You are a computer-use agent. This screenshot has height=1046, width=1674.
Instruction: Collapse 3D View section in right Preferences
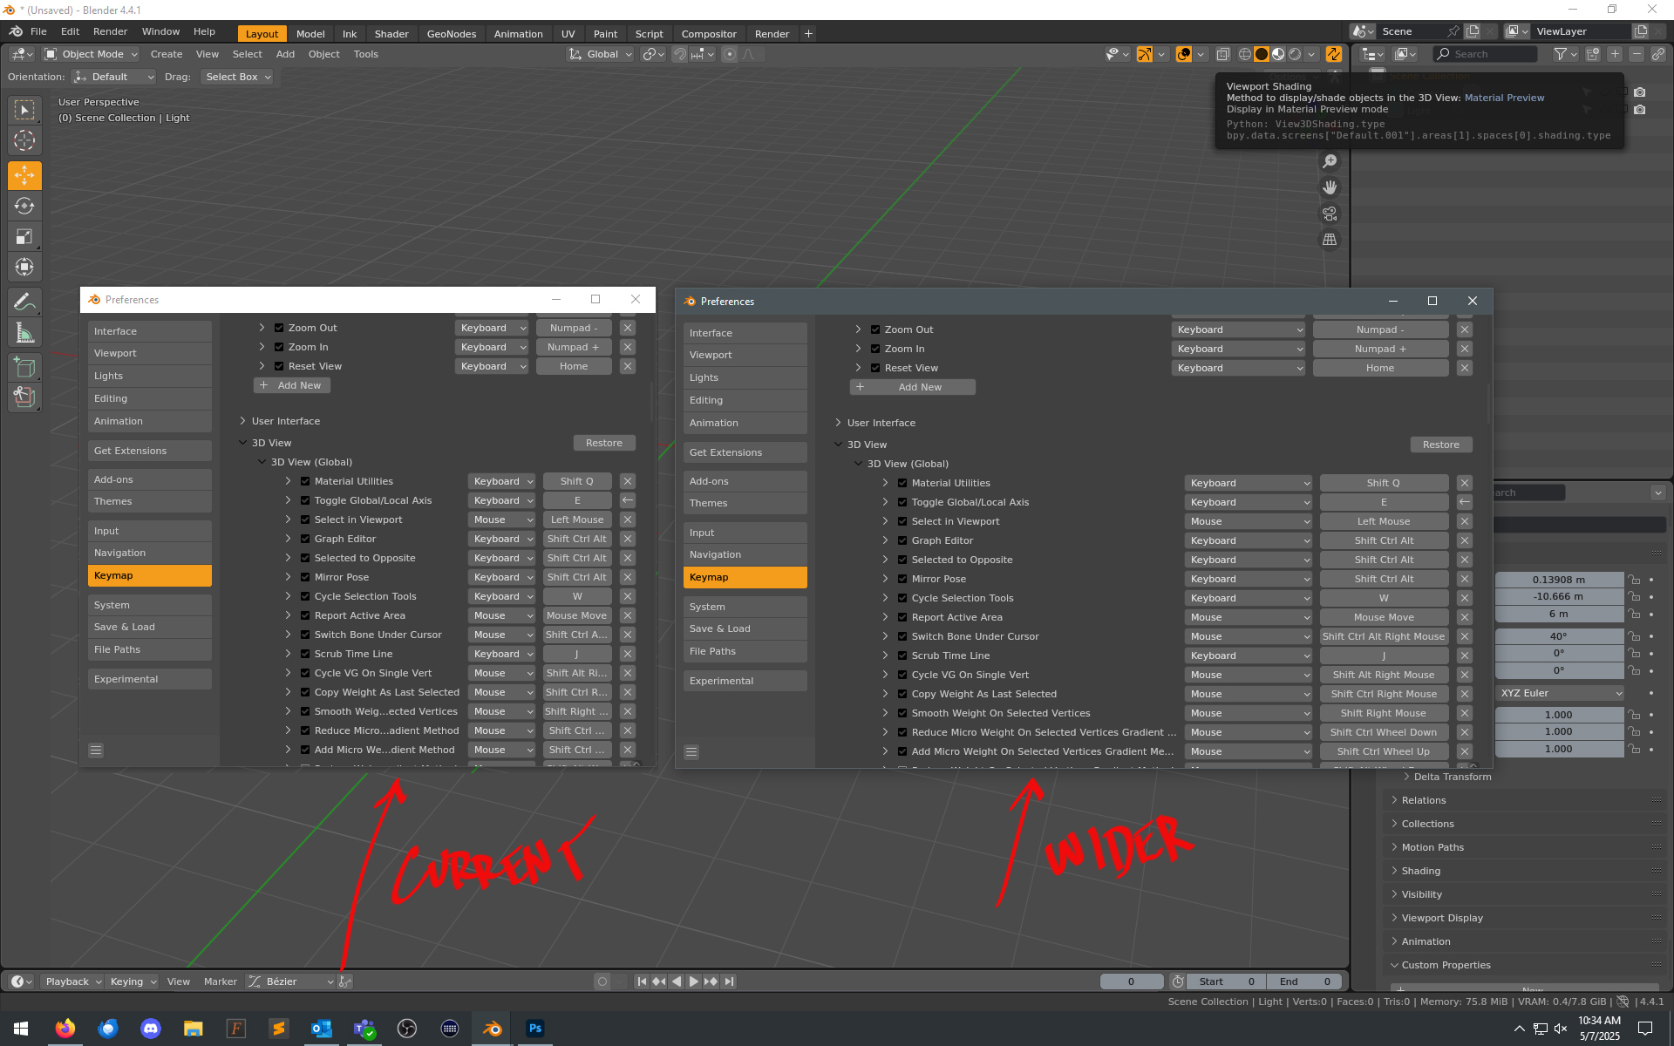839,445
